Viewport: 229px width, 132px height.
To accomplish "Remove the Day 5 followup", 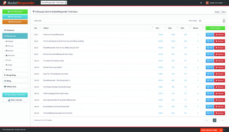I will (x=220, y=48).
